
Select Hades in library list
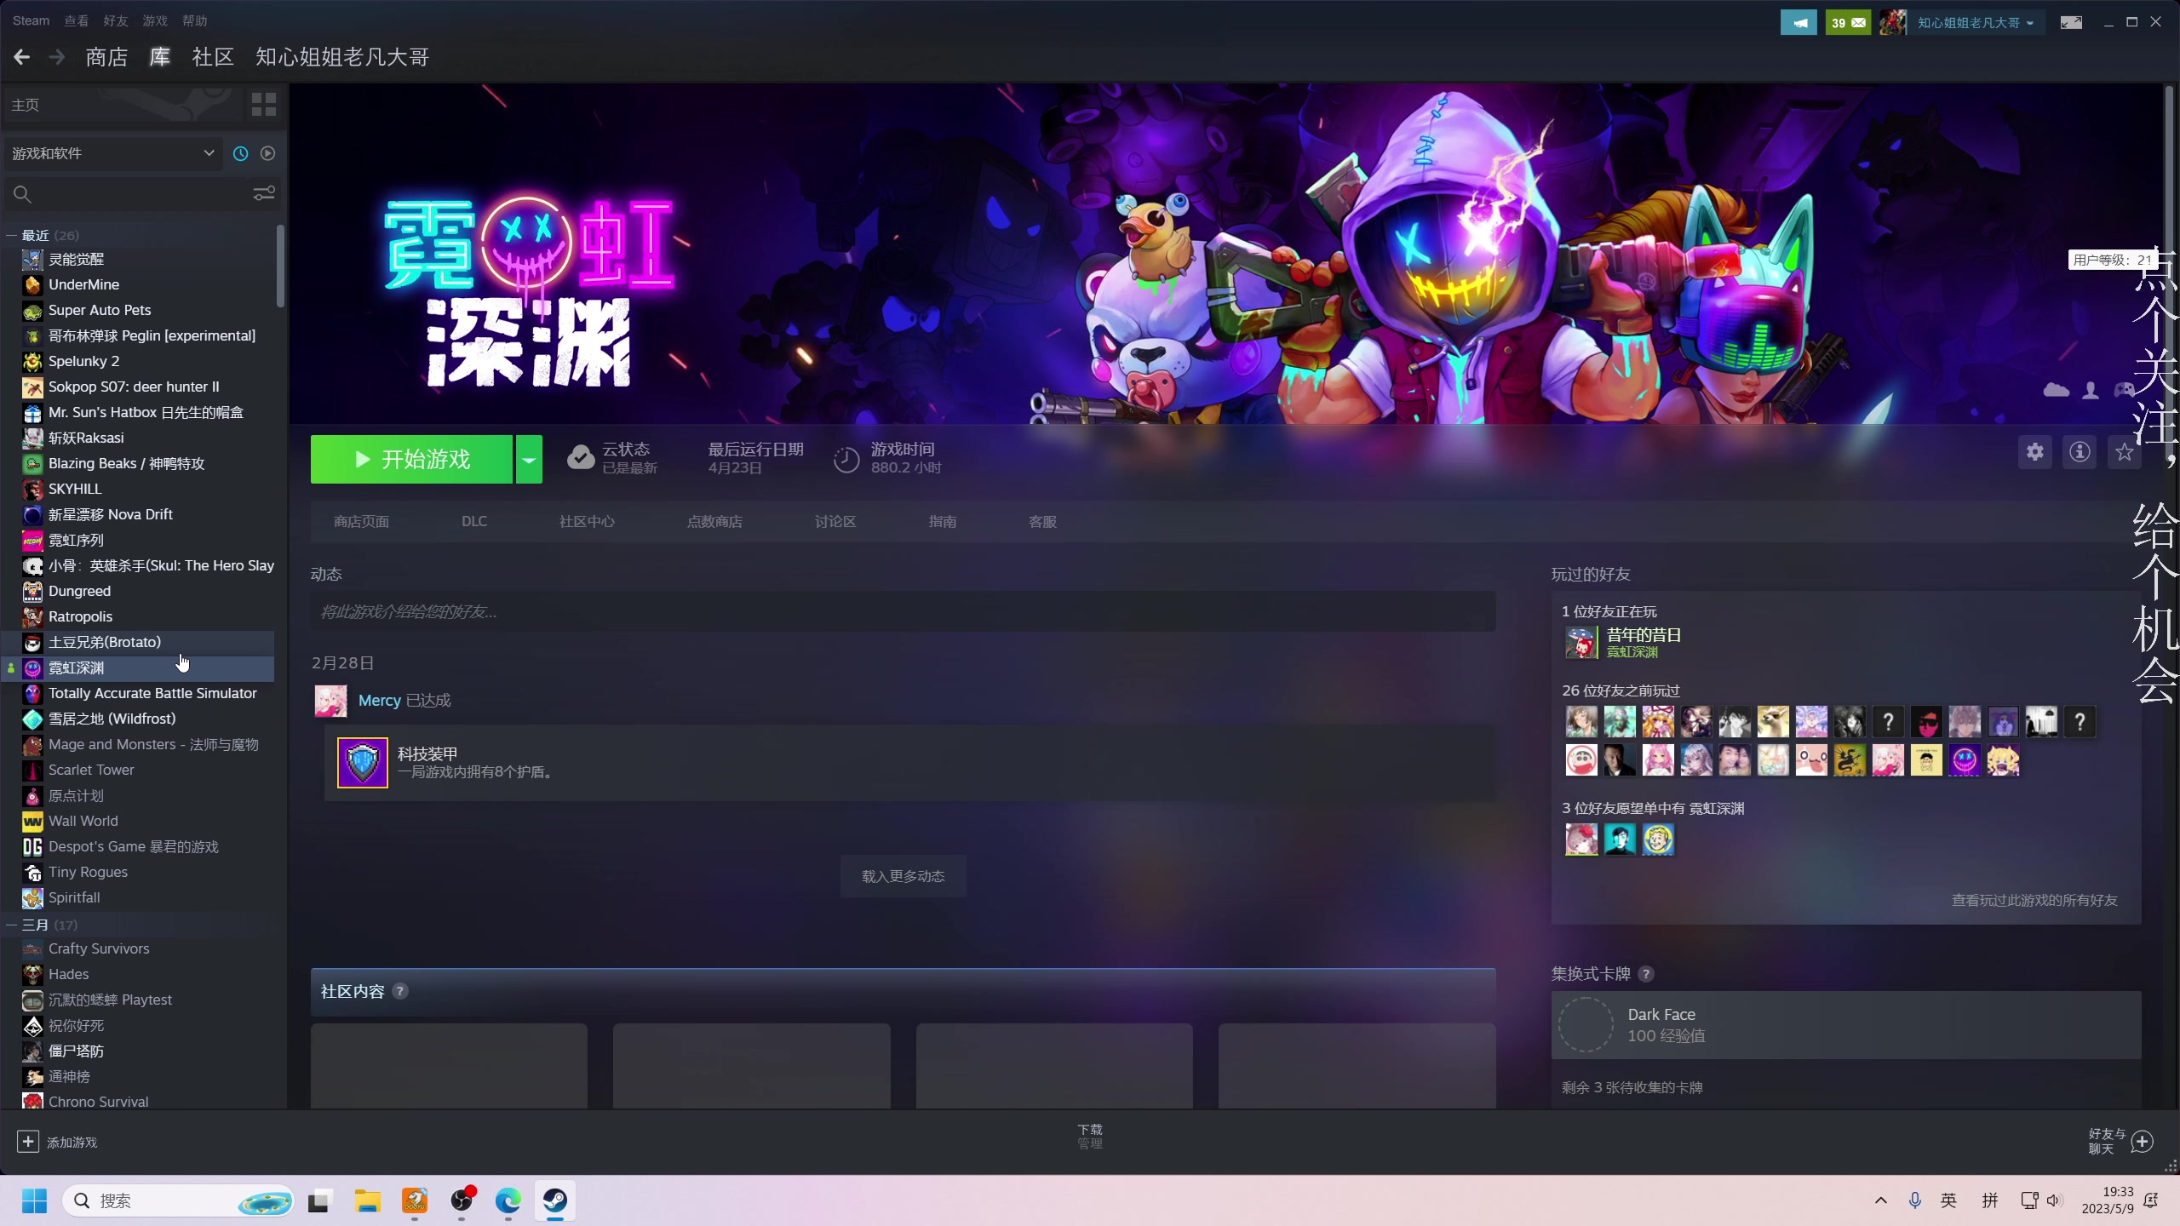click(139, 974)
